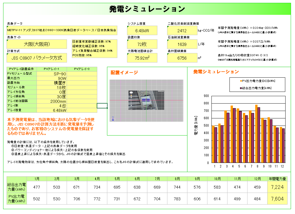Select the annual PV output 7,604 cell
This screenshot has width=295, height=214.
point(277,199)
